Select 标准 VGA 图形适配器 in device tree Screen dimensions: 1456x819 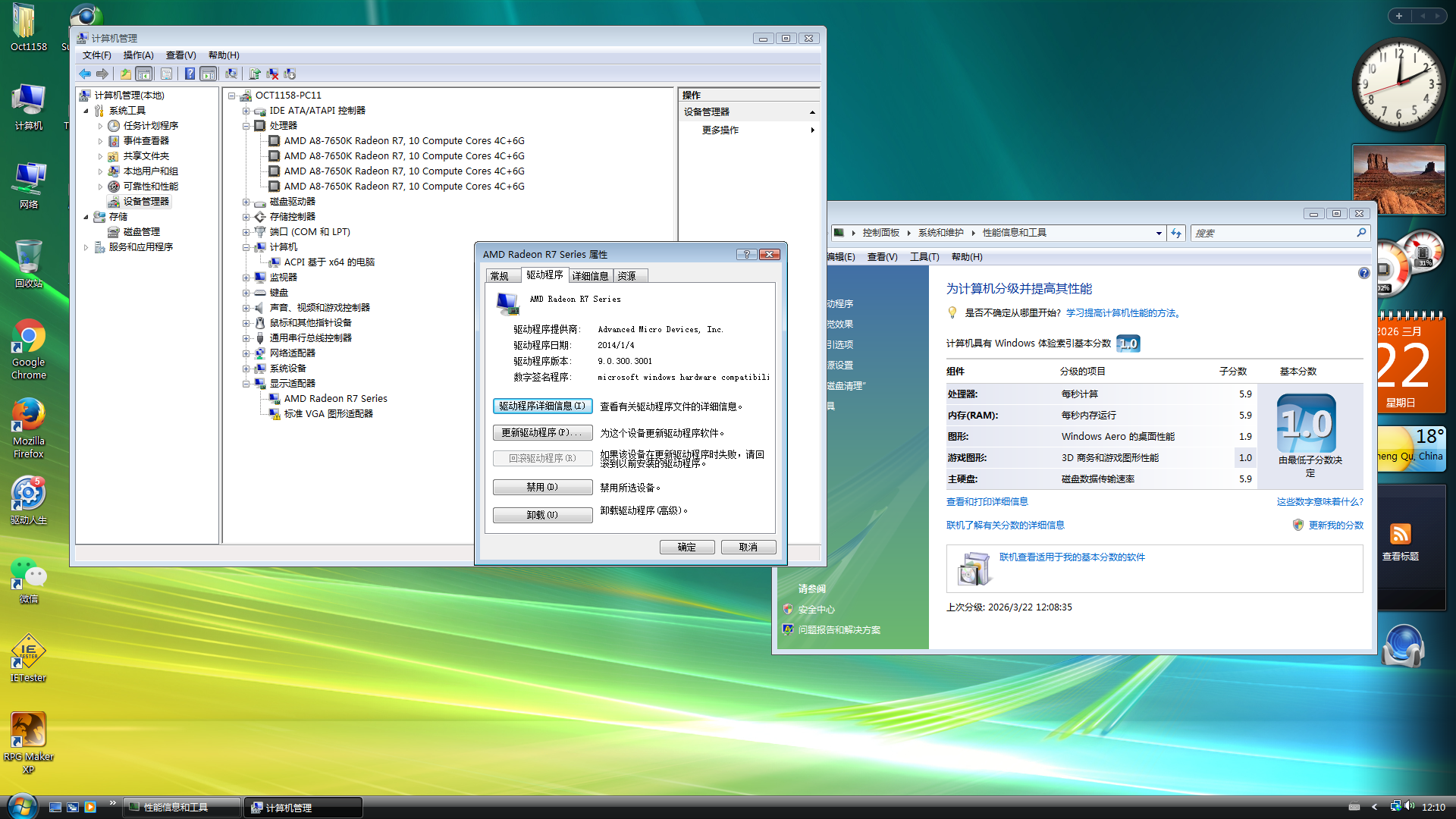328,414
